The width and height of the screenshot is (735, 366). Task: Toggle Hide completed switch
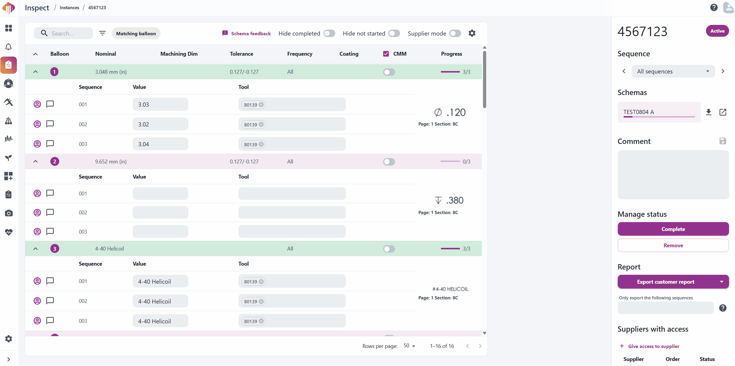point(329,33)
